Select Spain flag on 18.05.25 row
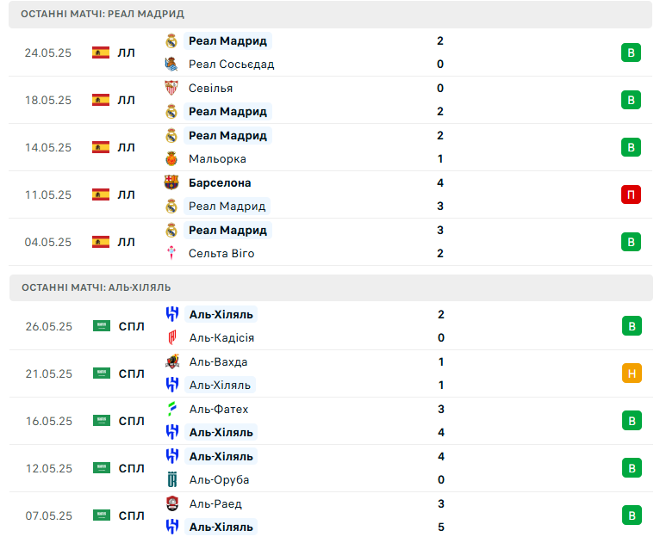The image size is (660, 543). pos(101,100)
